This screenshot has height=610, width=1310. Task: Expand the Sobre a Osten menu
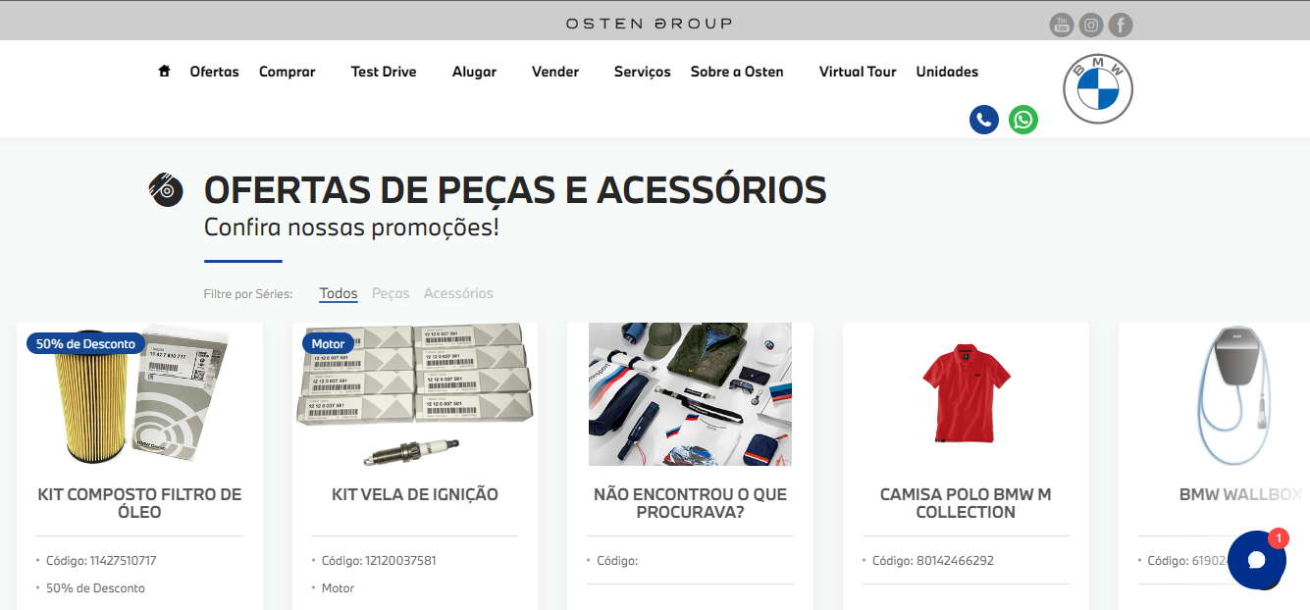pyautogui.click(x=737, y=72)
